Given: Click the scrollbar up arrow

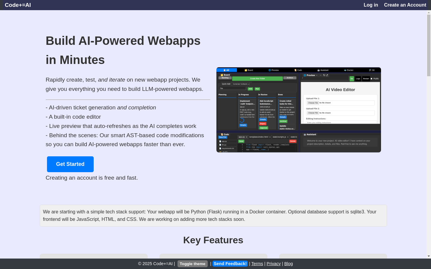Looking at the screenshot, I should click(429, 13).
